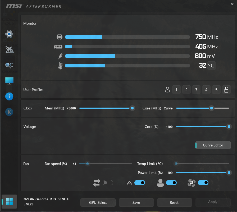Open the Curve Editor
Screen dimensions: 237x212
pyautogui.click(x=213, y=145)
